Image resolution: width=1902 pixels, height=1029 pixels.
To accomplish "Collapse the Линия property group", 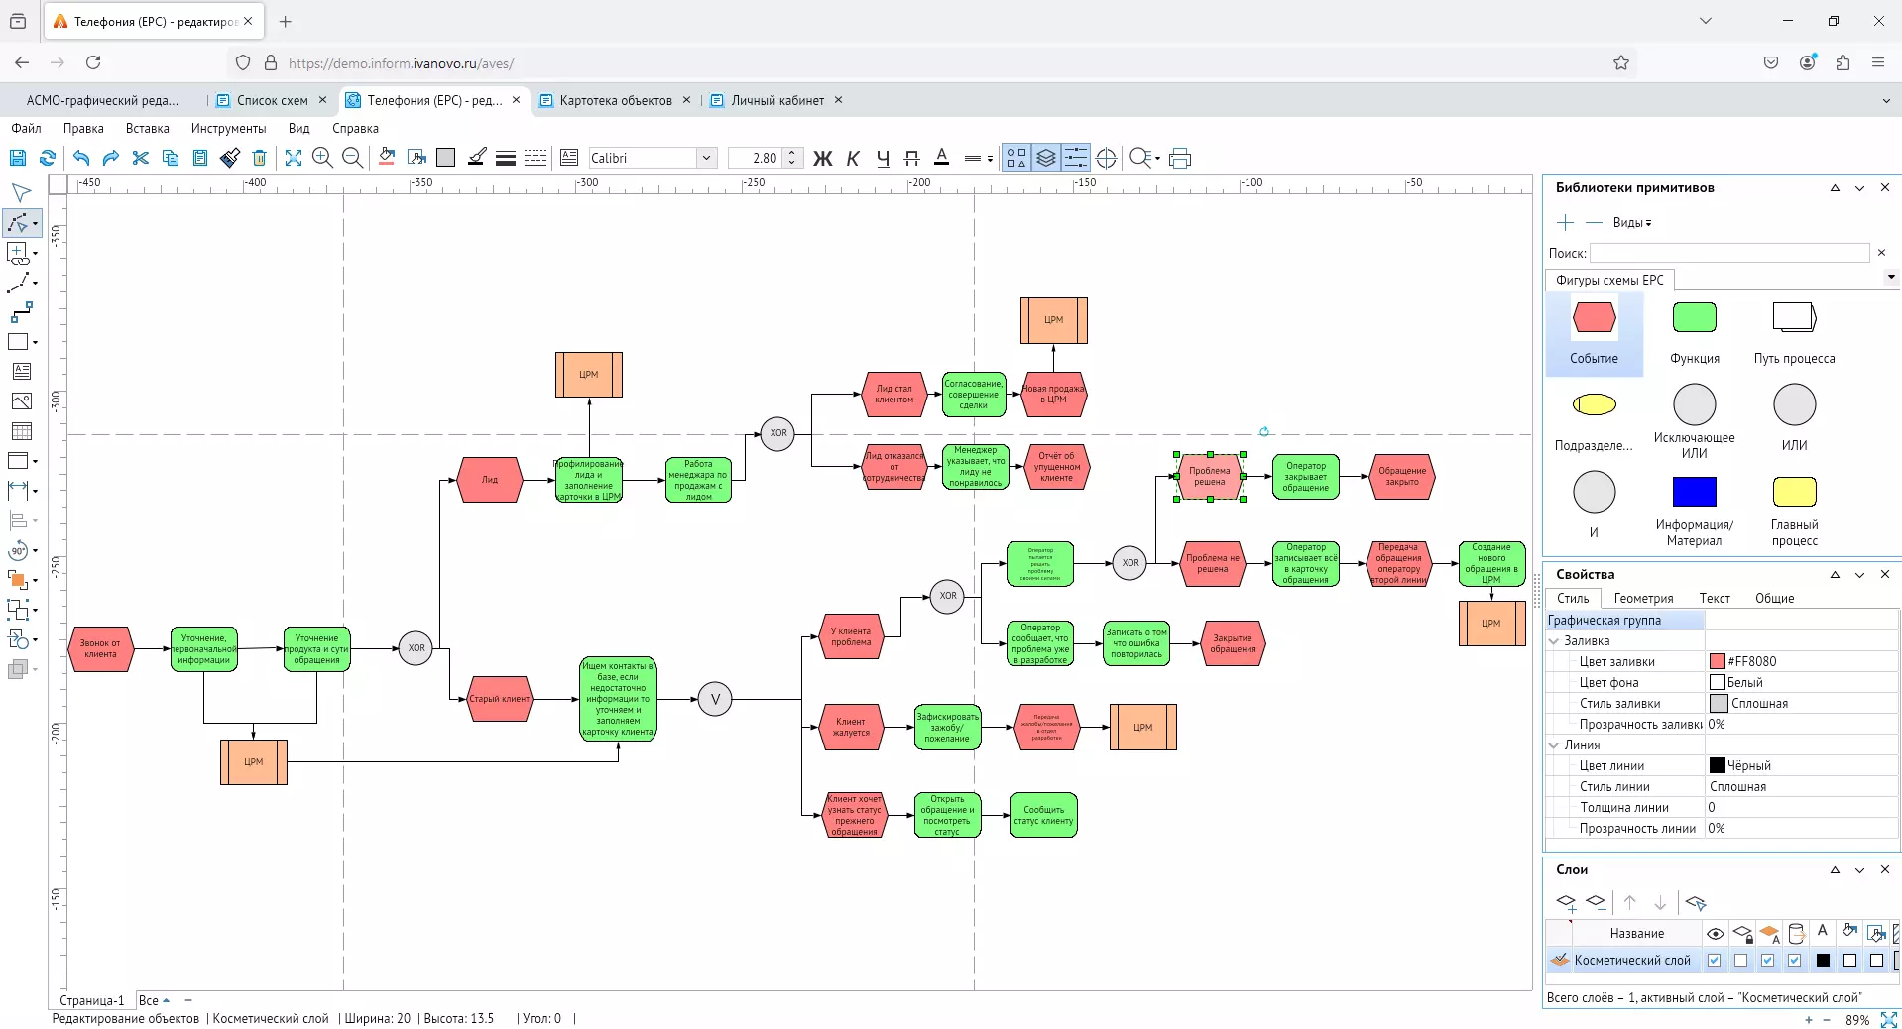I will (1554, 745).
